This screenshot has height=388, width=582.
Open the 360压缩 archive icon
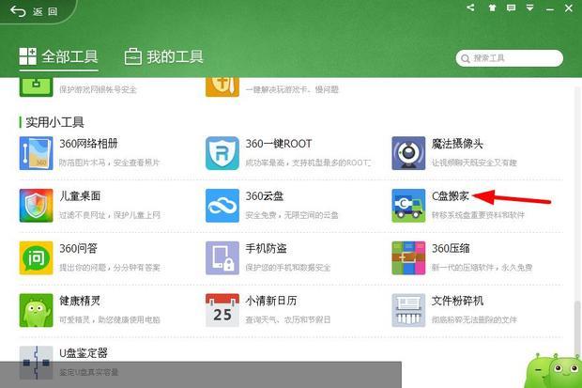point(408,258)
